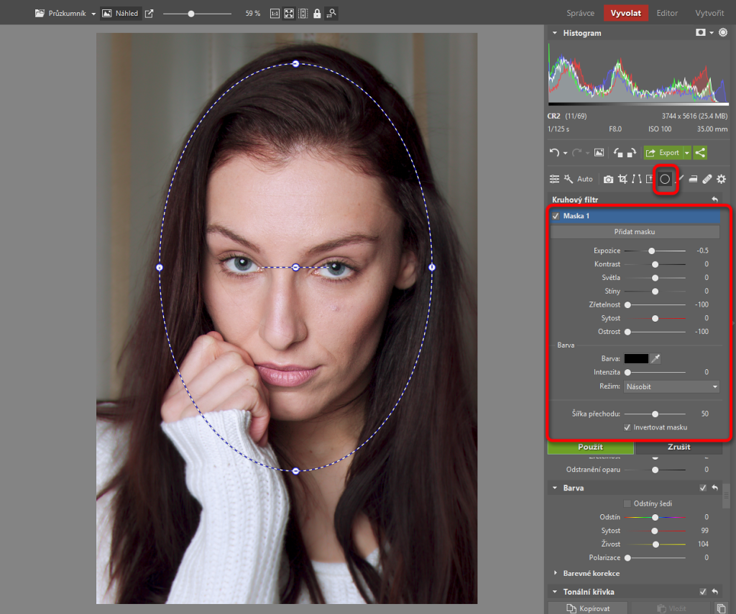Expand the Barevné korekce section

tap(556, 573)
